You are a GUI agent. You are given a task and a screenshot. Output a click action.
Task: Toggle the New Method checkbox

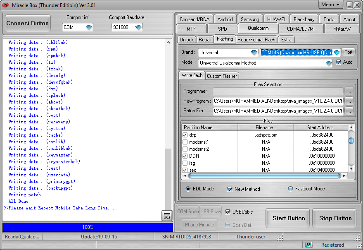(230, 189)
